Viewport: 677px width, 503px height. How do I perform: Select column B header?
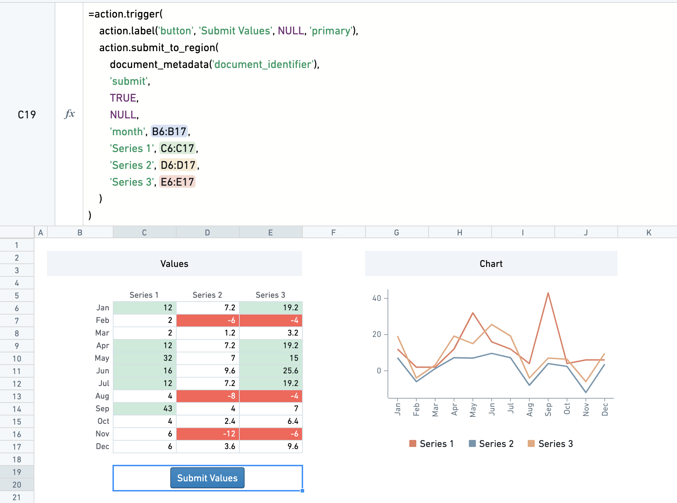(x=80, y=233)
